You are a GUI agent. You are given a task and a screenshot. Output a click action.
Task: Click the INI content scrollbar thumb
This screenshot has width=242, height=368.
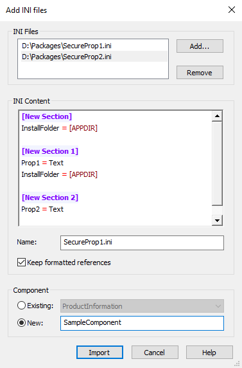click(x=217, y=163)
